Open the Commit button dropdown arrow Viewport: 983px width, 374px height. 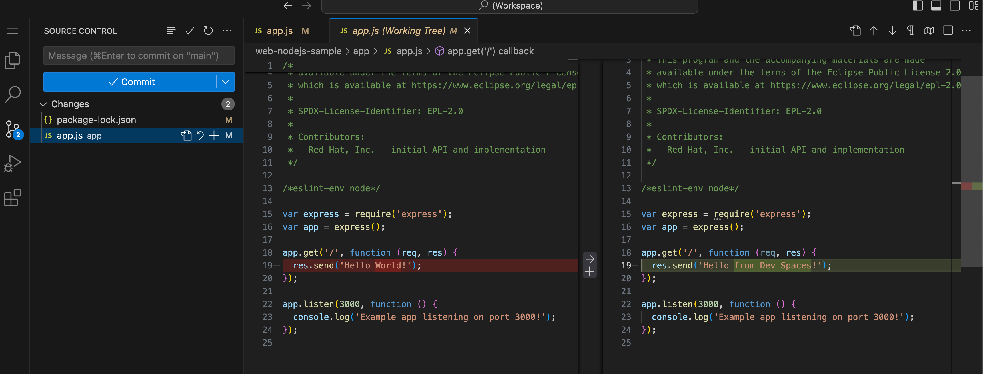coord(225,82)
